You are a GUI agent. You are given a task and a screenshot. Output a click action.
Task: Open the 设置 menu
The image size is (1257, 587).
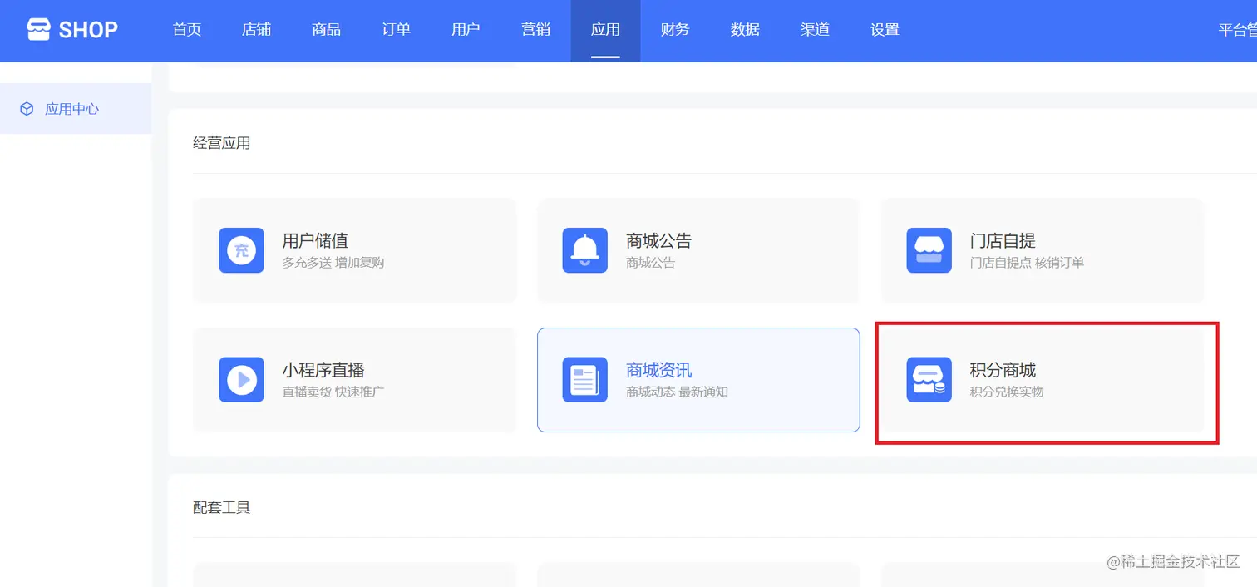click(885, 30)
